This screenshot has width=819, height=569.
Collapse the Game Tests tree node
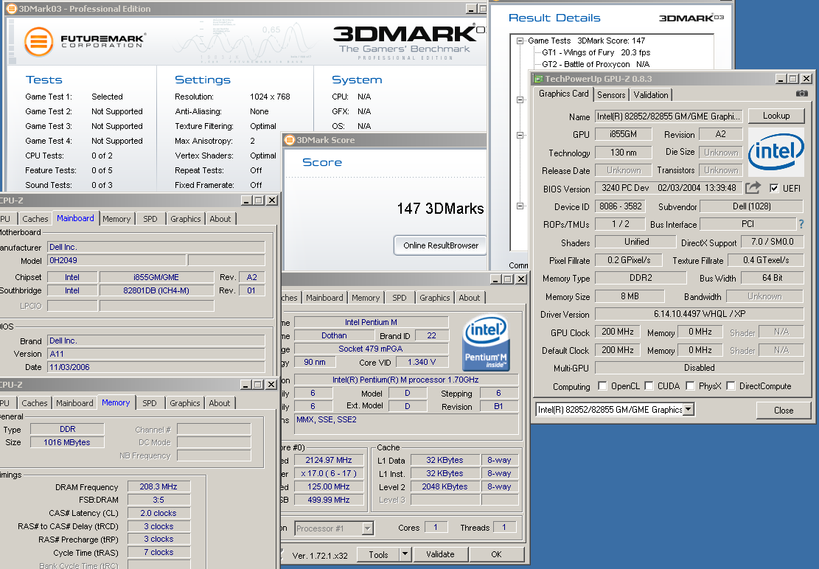coord(520,41)
